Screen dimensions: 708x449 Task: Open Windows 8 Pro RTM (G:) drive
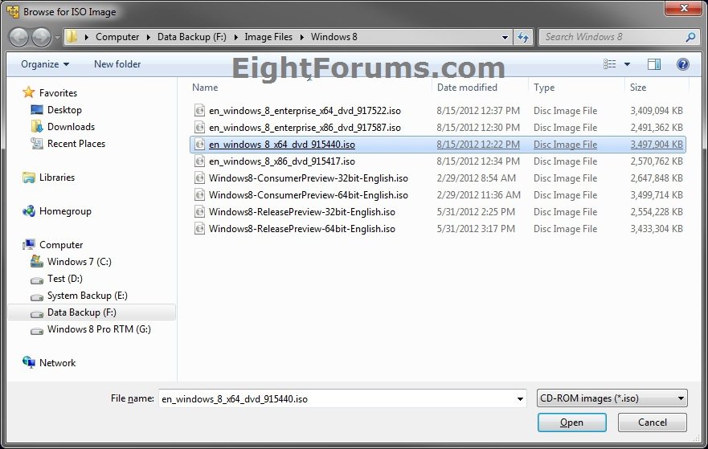(99, 329)
